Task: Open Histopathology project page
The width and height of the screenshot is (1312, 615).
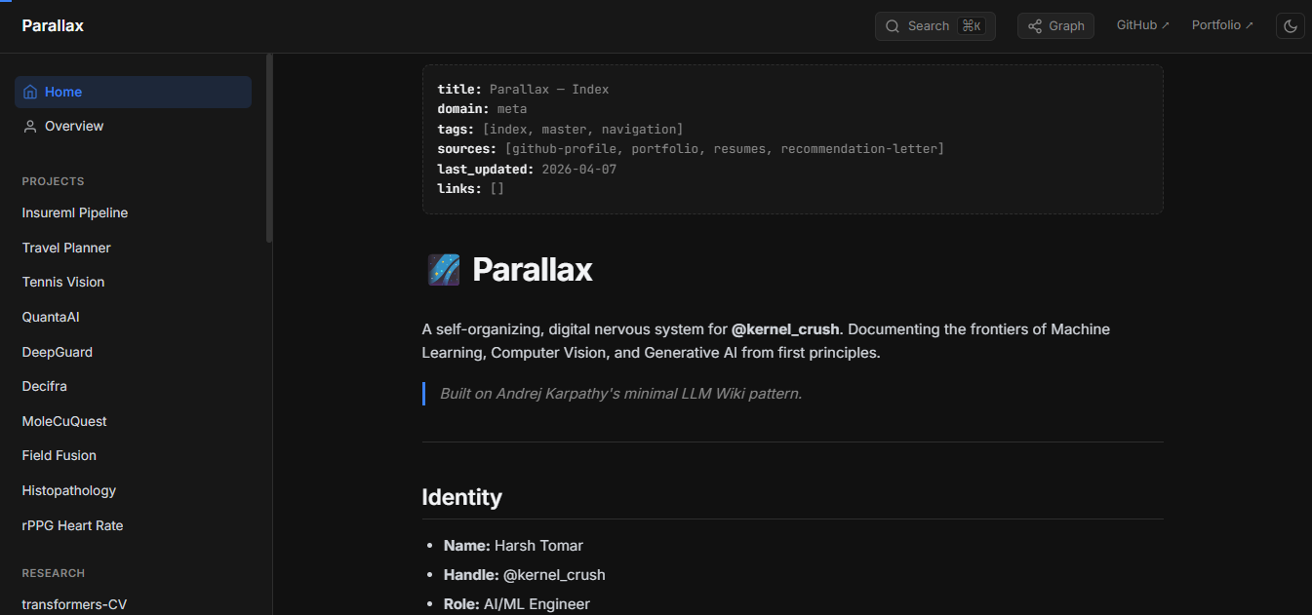Action: 69,490
